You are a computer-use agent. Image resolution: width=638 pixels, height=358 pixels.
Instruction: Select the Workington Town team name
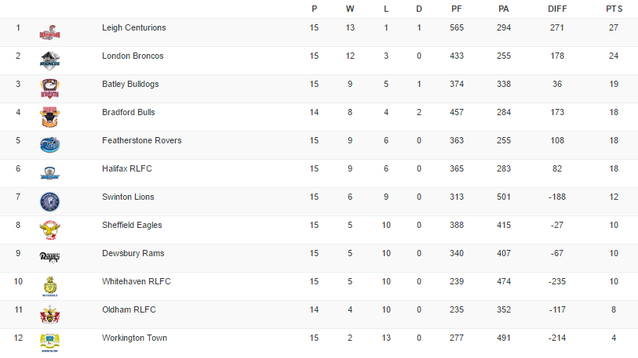134,338
